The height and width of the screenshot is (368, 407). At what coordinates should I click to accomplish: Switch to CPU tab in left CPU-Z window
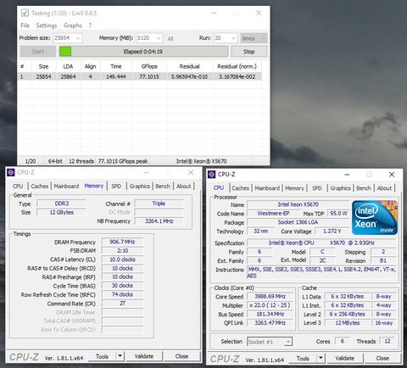[18, 187]
